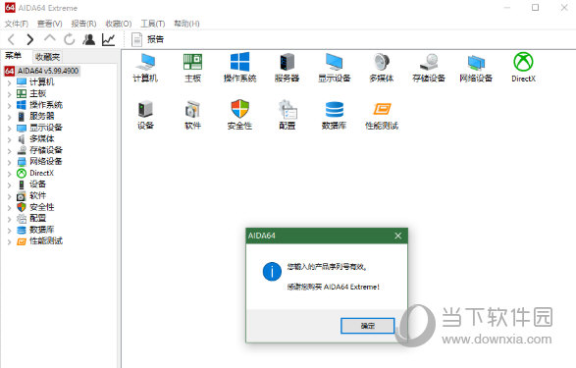Expand the 计算机 tree node
The height and width of the screenshot is (368, 576).
[9, 82]
